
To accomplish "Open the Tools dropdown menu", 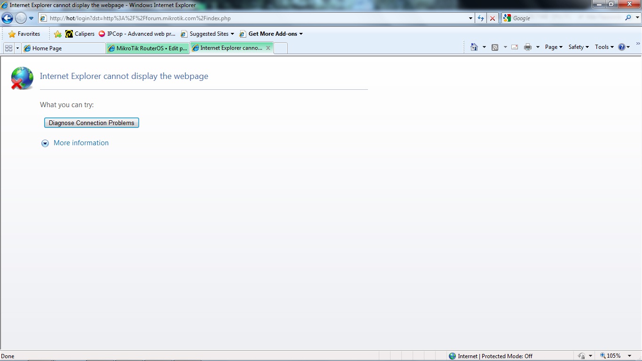I will click(604, 47).
